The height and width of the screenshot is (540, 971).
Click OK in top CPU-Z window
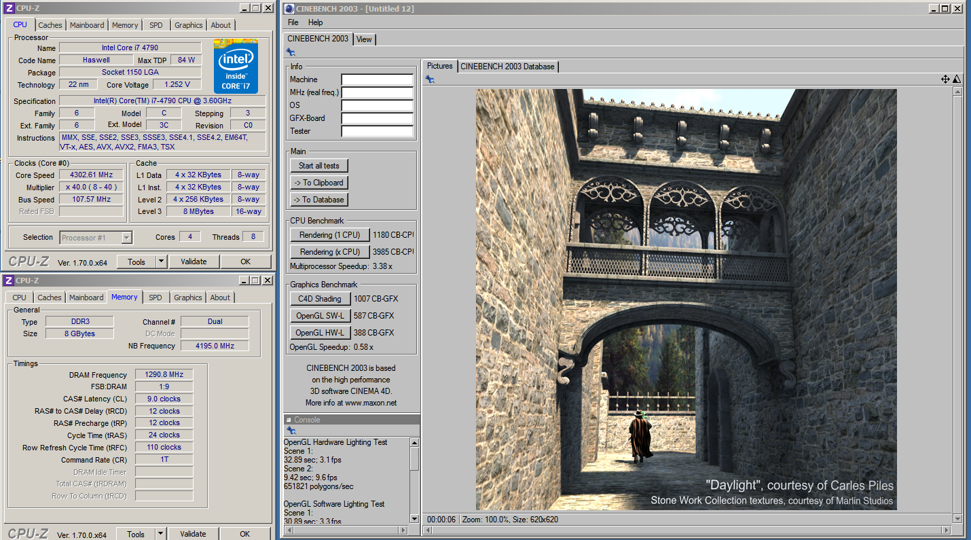coord(245,262)
